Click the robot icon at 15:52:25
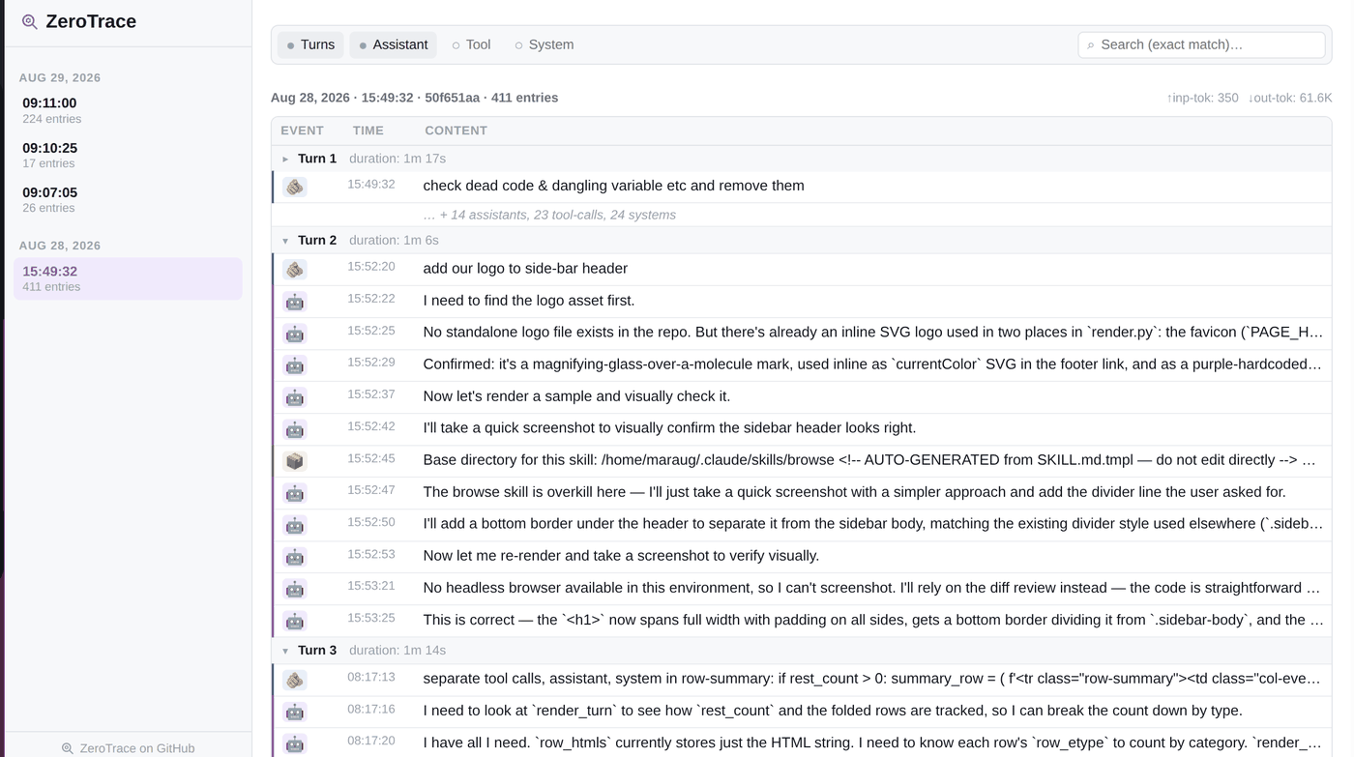The width and height of the screenshot is (1354, 757). point(295,334)
